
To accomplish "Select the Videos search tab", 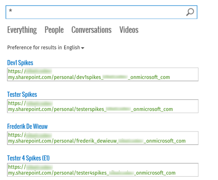I will (129, 30).
